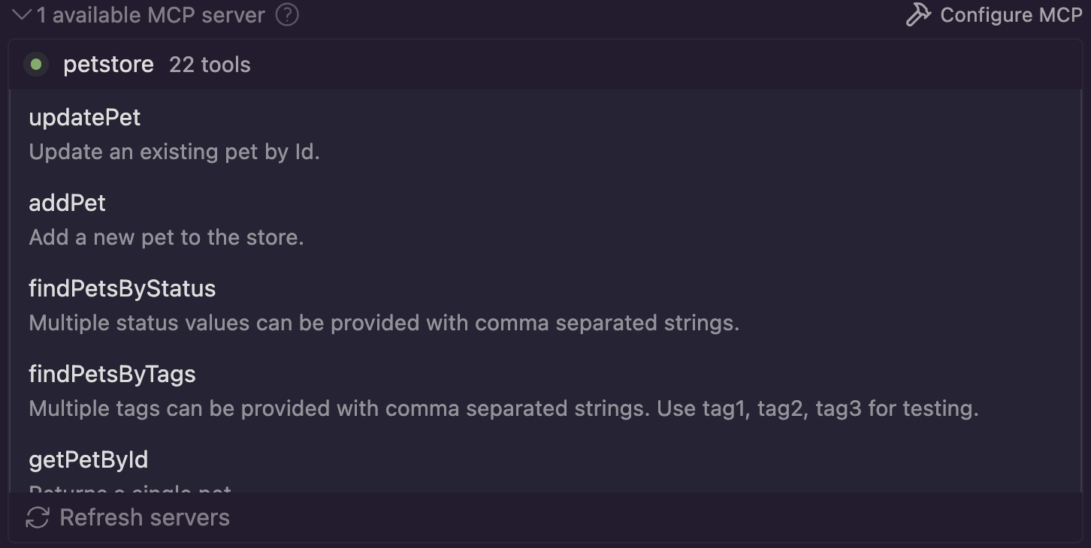Click the multiple tags description text
Image resolution: width=1091 pixels, height=548 pixels.
pos(503,408)
